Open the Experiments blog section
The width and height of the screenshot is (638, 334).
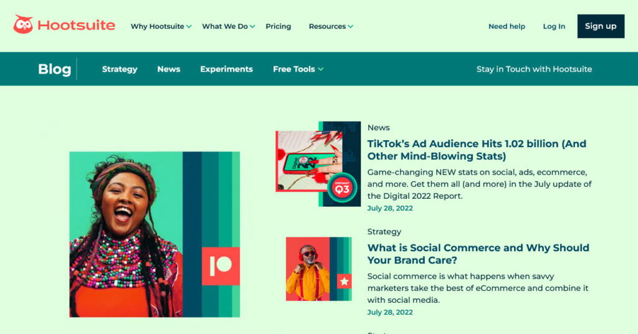[226, 69]
